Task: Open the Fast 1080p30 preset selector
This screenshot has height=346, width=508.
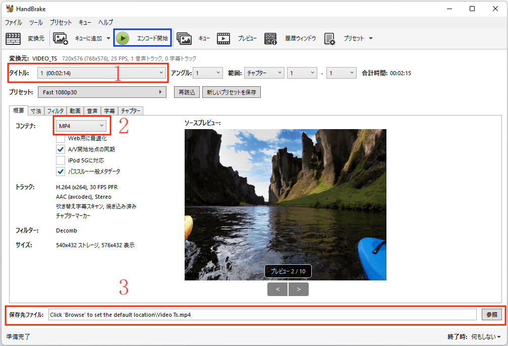Action: [x=102, y=92]
